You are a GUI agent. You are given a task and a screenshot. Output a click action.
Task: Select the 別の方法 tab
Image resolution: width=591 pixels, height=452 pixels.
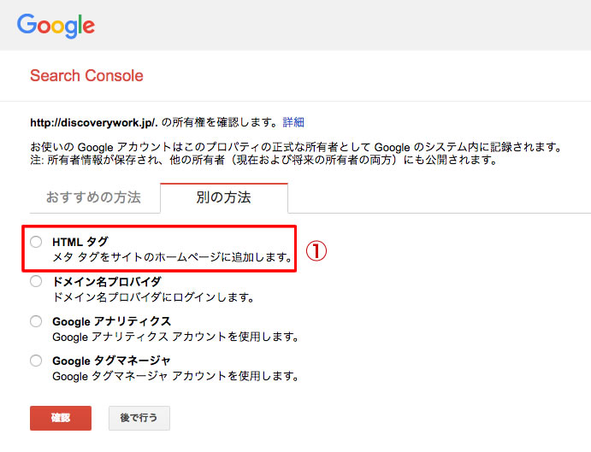pyautogui.click(x=223, y=197)
